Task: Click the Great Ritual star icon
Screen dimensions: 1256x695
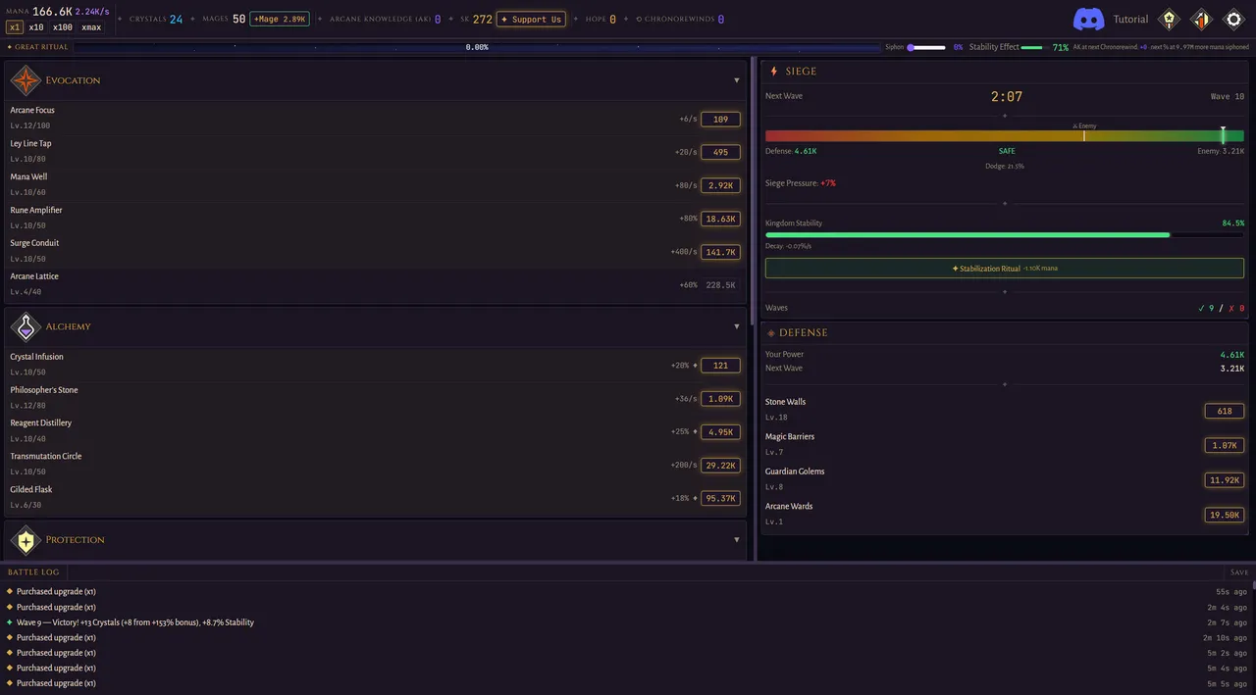Action: point(10,47)
